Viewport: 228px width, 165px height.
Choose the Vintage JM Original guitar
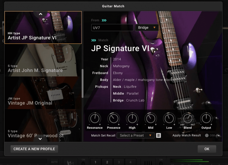43,93
